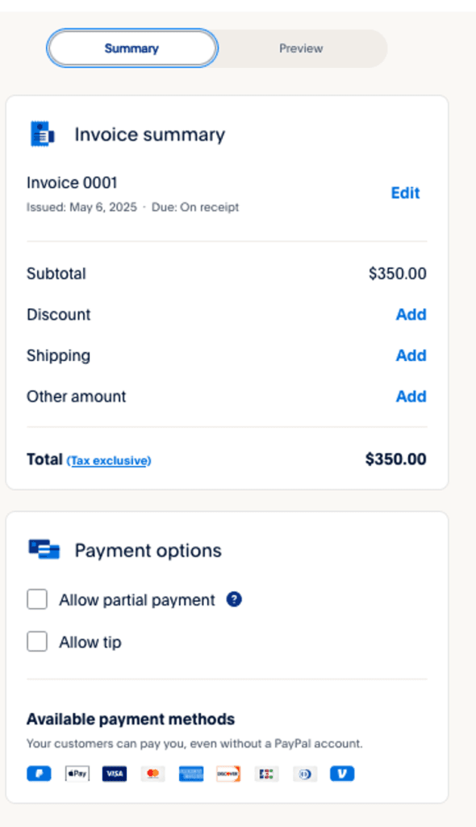476x827 pixels.
Task: Select the Discover card payment icon
Action: 228,773
